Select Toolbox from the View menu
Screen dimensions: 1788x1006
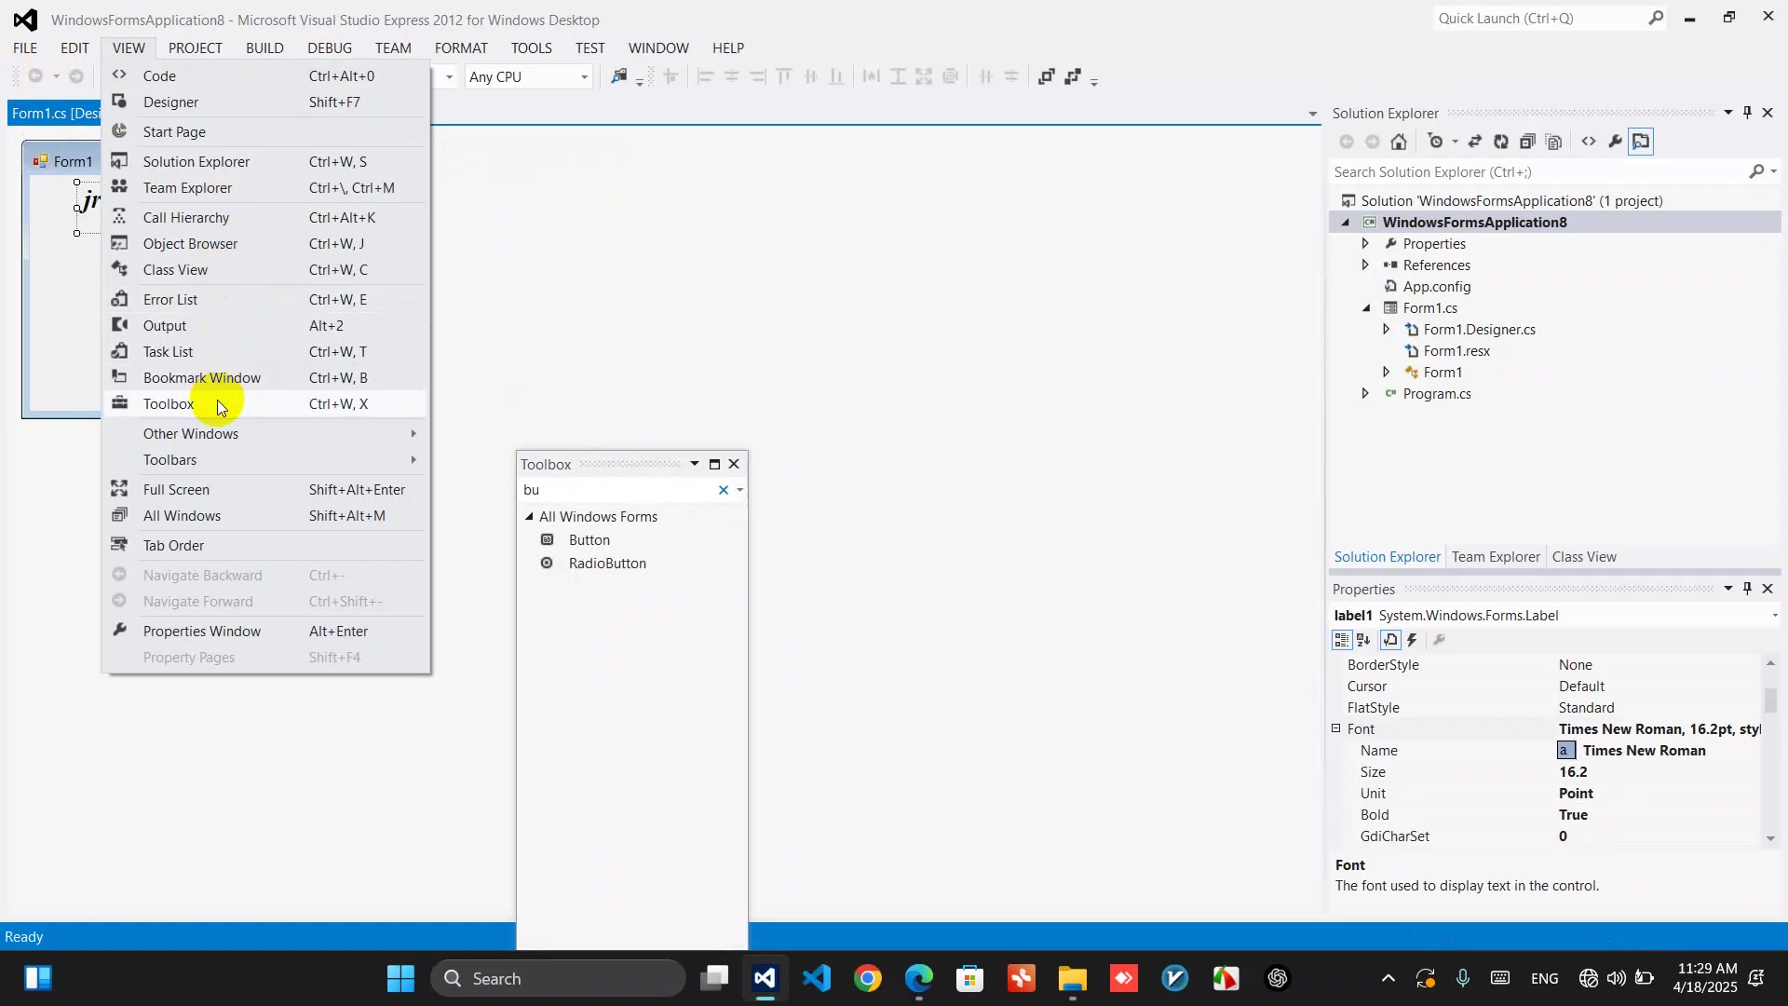[169, 404]
